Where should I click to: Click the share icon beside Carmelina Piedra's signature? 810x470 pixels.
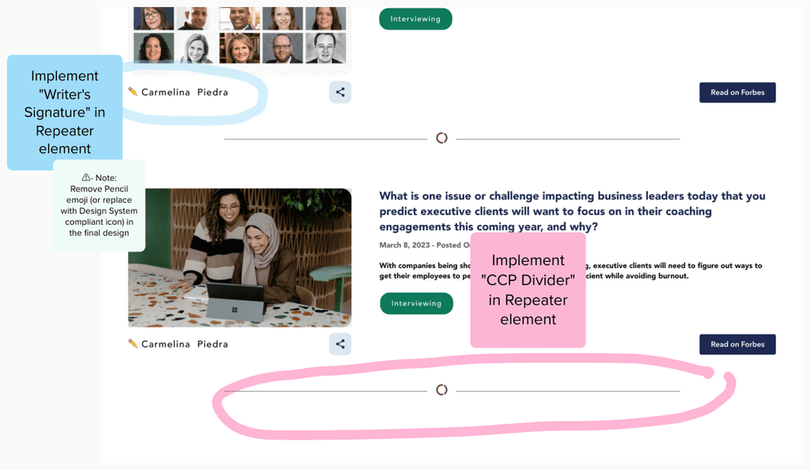[x=340, y=92]
